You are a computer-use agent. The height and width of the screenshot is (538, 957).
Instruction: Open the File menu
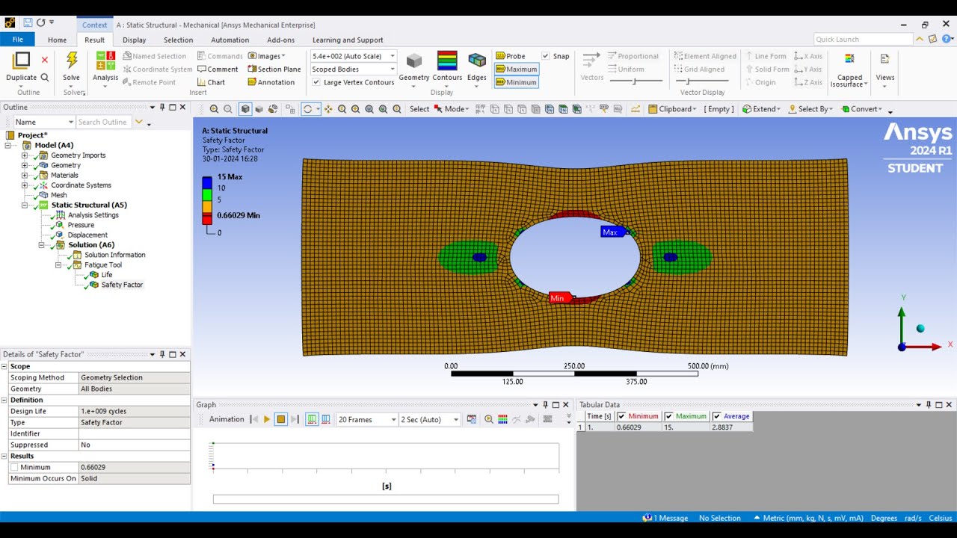click(17, 40)
